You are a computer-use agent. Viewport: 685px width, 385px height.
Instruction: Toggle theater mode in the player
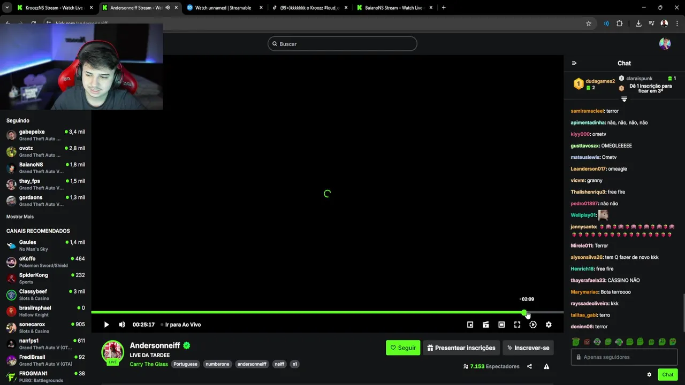(x=501, y=325)
